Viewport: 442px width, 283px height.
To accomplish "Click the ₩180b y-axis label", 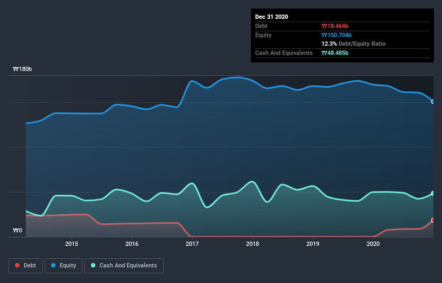I will [x=22, y=69].
